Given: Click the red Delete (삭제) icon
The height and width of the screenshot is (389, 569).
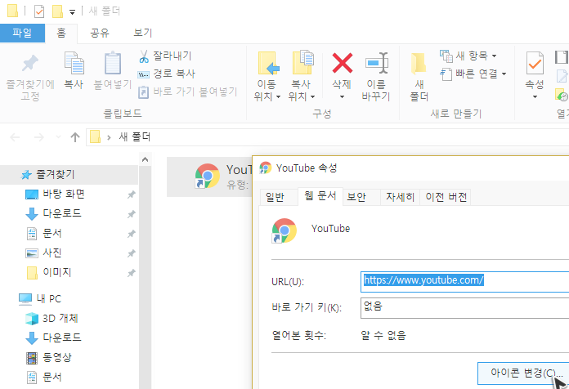Looking at the screenshot, I should coord(342,63).
